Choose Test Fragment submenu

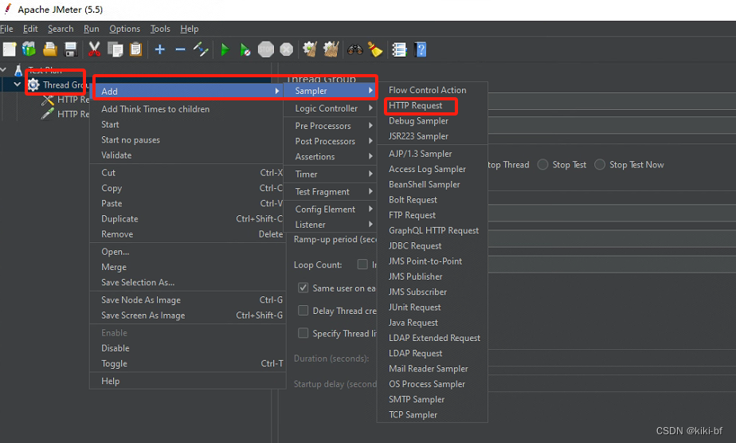click(x=331, y=192)
